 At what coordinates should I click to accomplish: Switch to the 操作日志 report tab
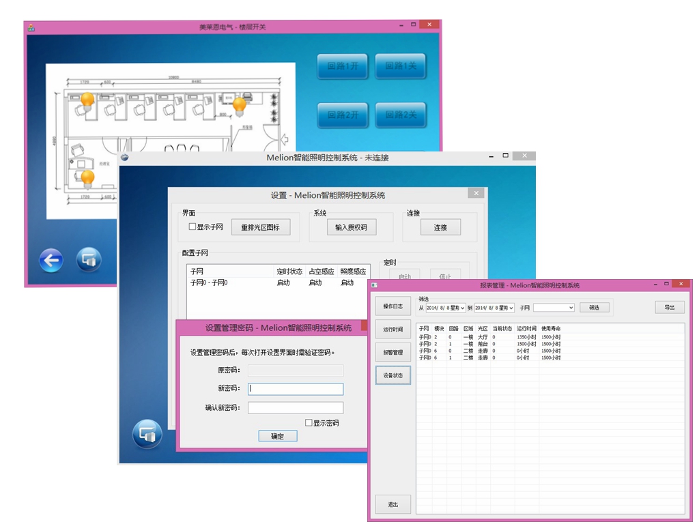pyautogui.click(x=393, y=306)
